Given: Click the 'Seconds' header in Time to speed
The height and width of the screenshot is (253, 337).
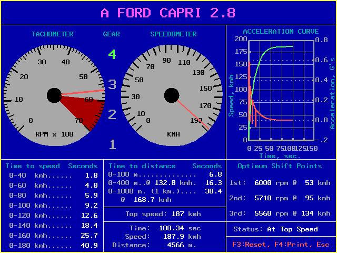Looking at the screenshot, I should click(83, 166).
